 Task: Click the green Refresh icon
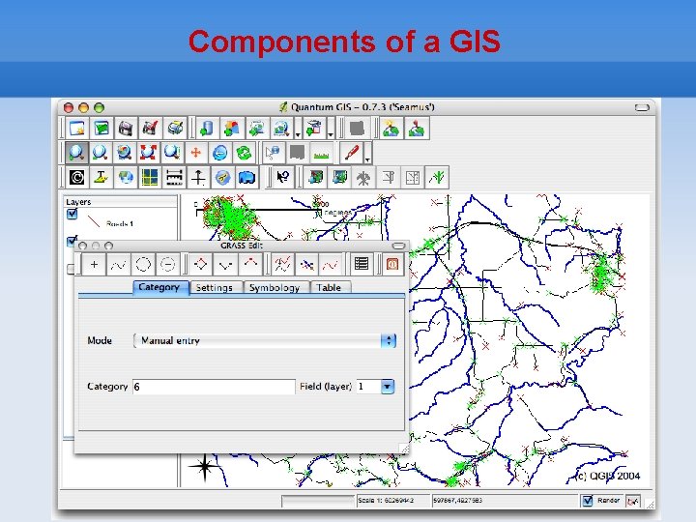tap(244, 153)
